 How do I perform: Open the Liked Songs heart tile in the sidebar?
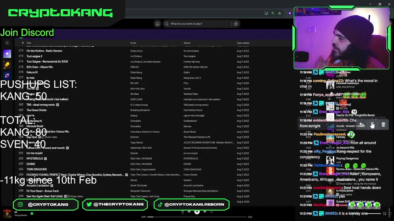(7, 54)
